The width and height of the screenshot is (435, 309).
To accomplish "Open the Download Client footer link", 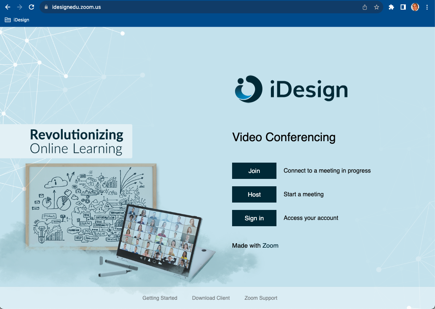I will coord(211,298).
